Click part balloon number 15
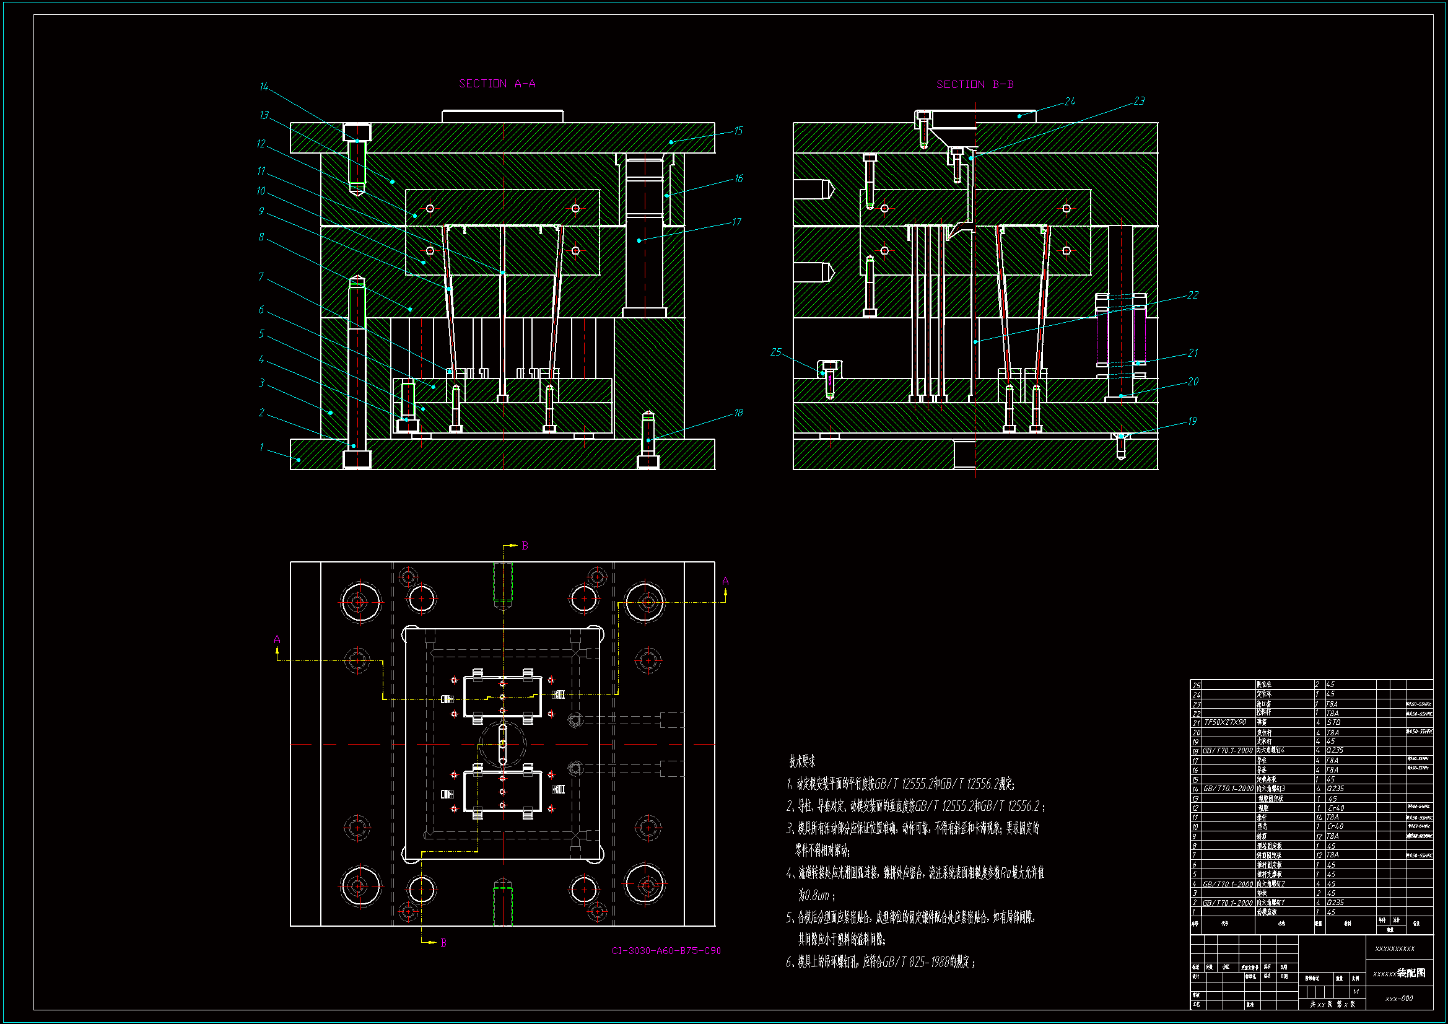1448x1024 pixels. click(x=738, y=131)
